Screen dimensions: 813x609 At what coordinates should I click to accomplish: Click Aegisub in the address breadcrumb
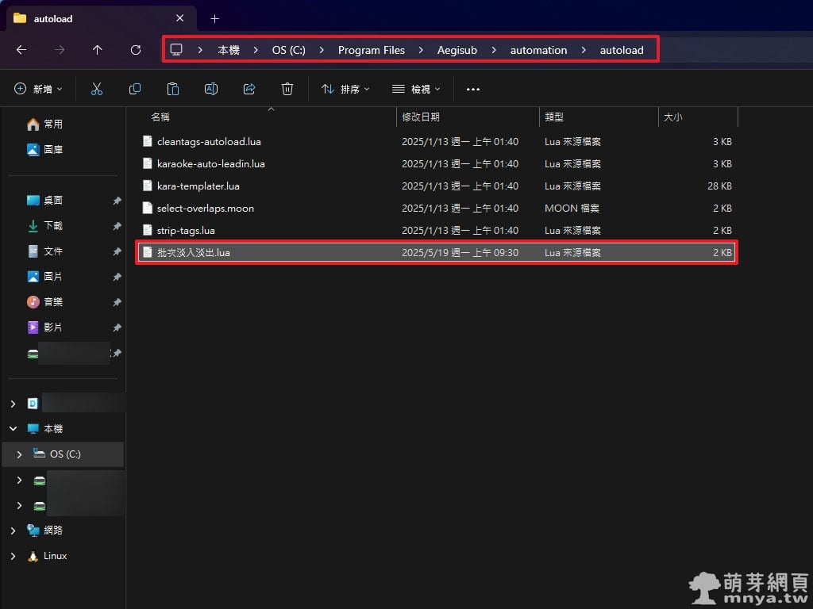coord(457,50)
